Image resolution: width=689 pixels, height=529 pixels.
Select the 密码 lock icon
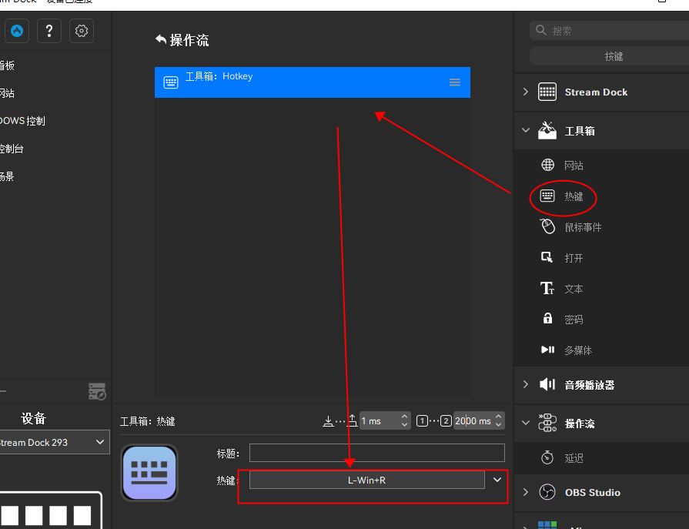(547, 318)
